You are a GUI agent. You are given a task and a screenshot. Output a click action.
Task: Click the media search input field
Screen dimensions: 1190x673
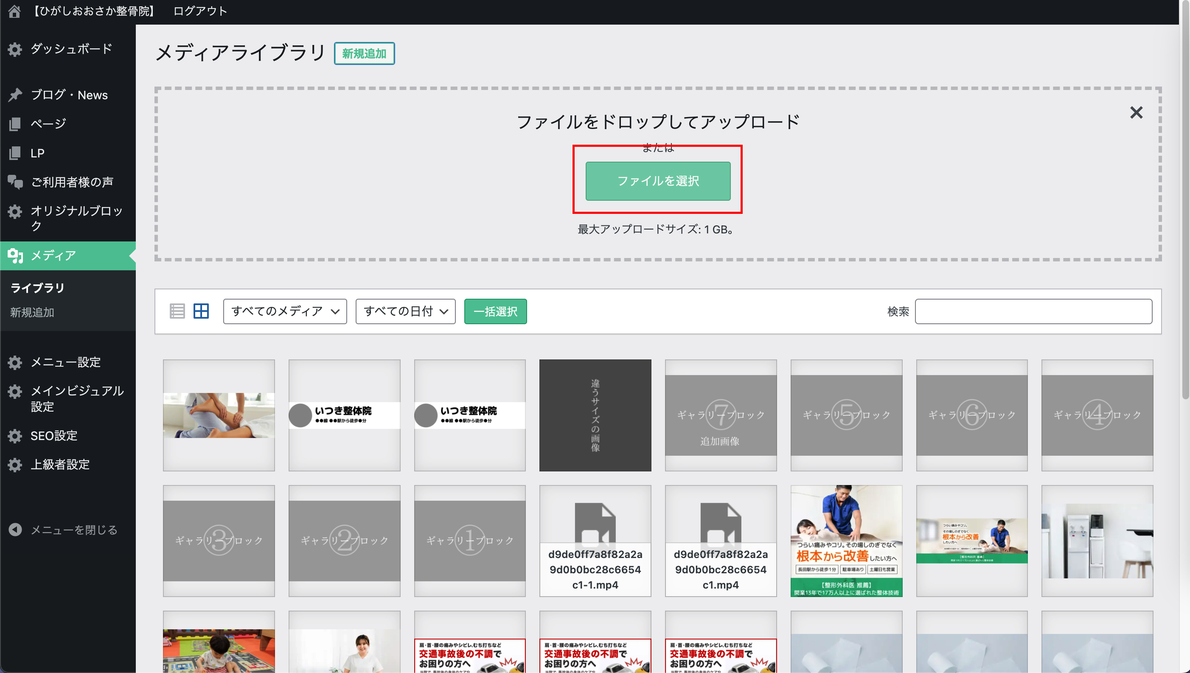[1033, 311]
